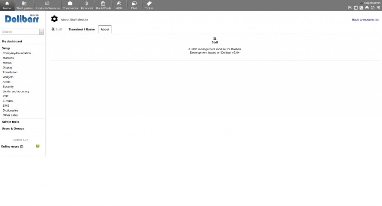Click the Dolibarr ERP/CRM logo
Viewport: 382px width, 206px height.
[22, 19]
